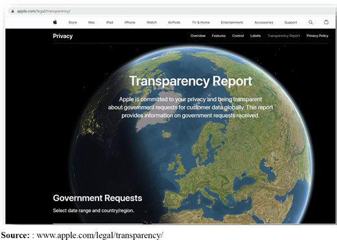Image resolution: width=337 pixels, height=240 pixels.
Task: Click the Source www.apple.com/legal/transparency caption
Action: (82, 235)
